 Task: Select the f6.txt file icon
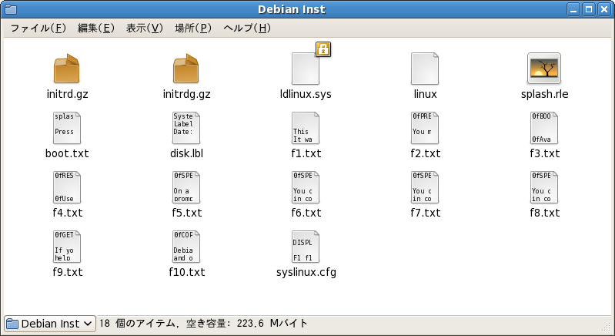pyautogui.click(x=305, y=187)
